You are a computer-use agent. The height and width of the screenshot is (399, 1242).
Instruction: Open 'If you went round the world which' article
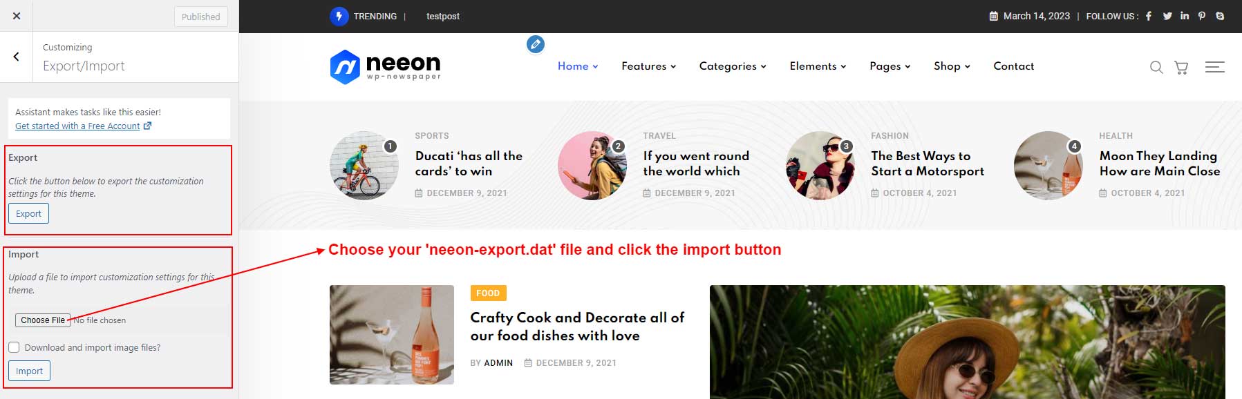point(696,164)
